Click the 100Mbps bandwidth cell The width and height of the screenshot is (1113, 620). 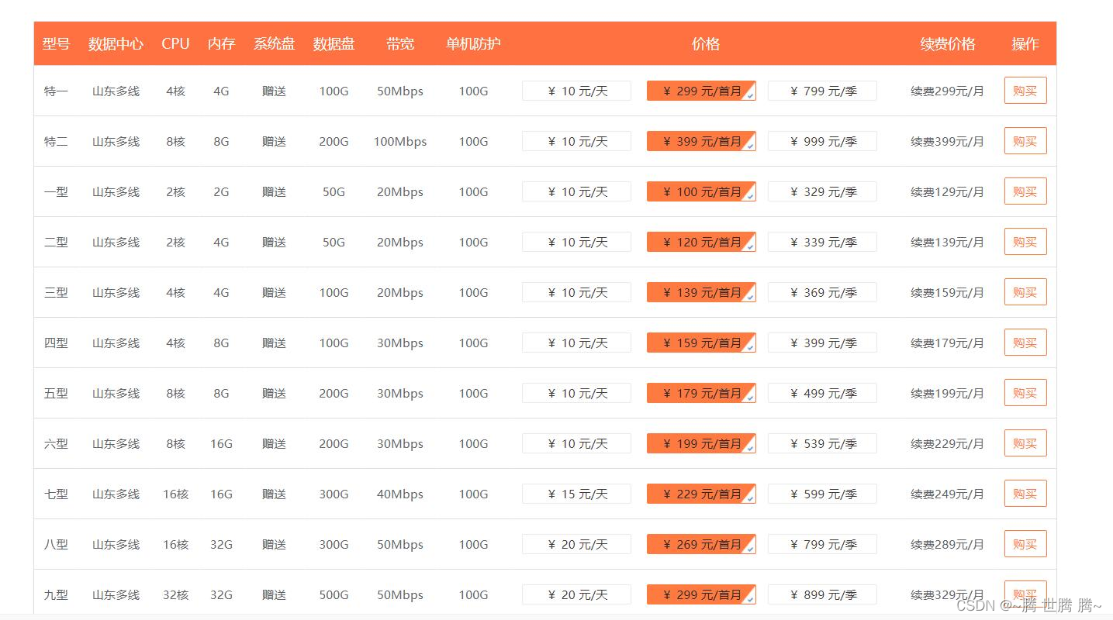click(400, 141)
